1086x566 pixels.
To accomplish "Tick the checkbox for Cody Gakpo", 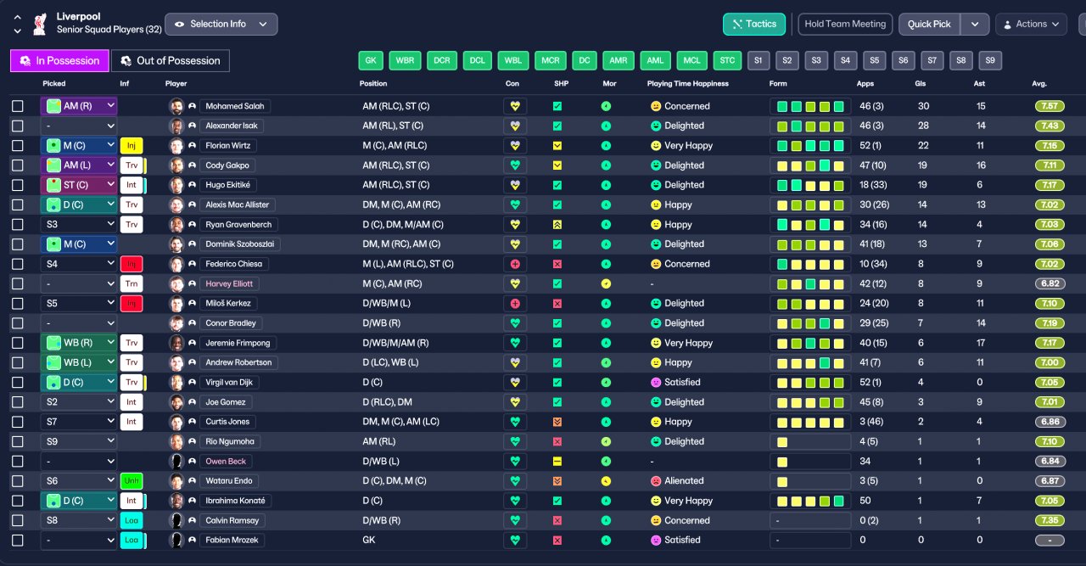I will pos(18,165).
